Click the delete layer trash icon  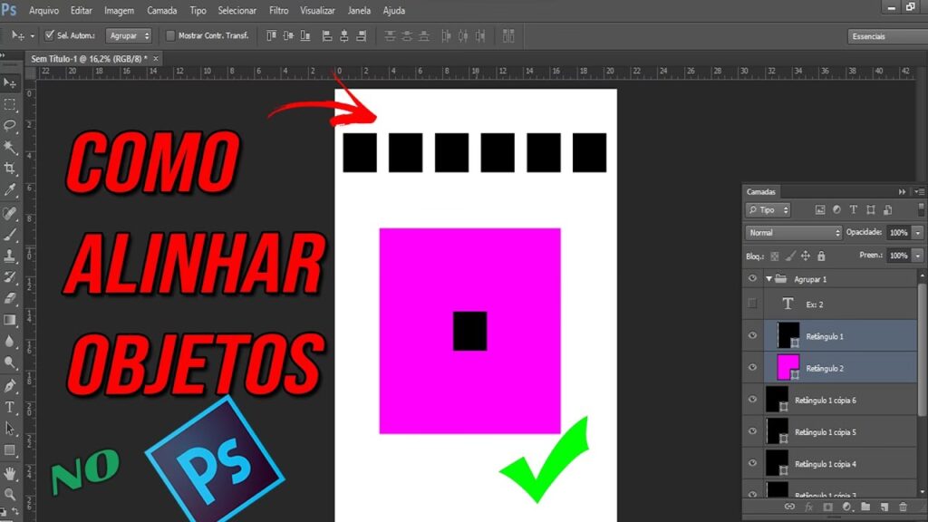point(903,507)
